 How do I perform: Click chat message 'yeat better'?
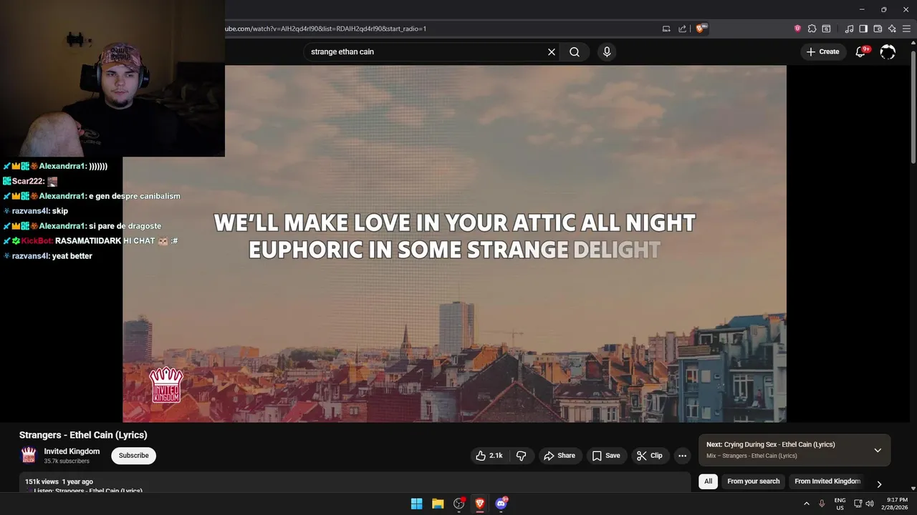pos(72,256)
